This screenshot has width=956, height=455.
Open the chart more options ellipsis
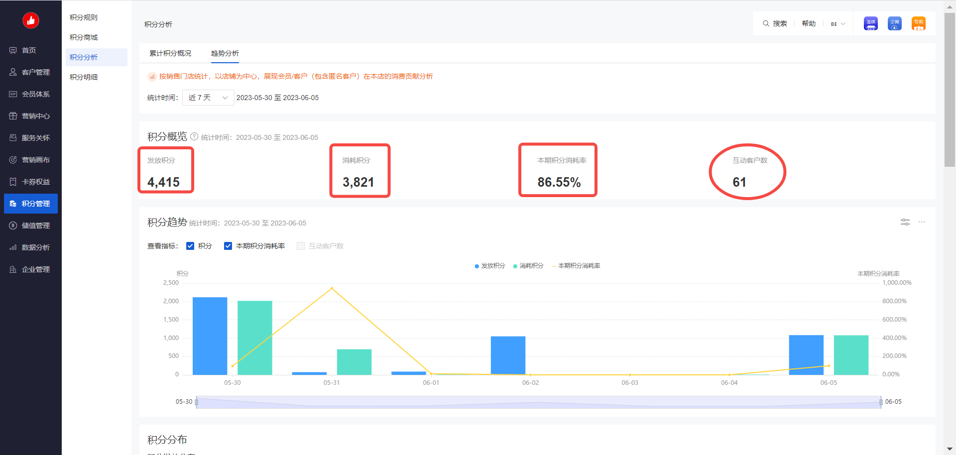pos(922,222)
